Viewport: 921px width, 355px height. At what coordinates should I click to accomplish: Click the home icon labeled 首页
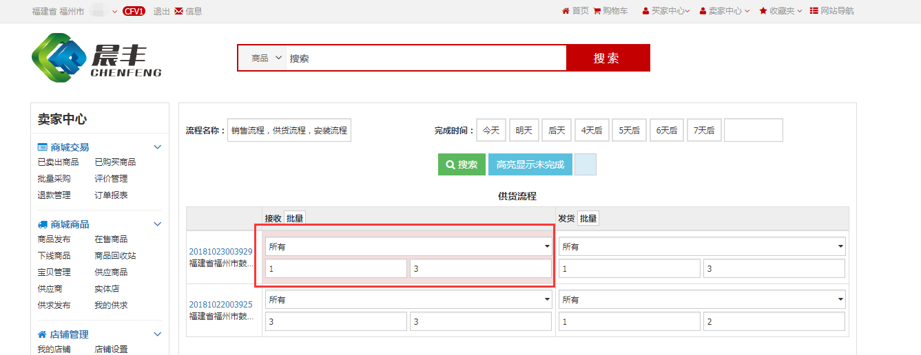(566, 11)
